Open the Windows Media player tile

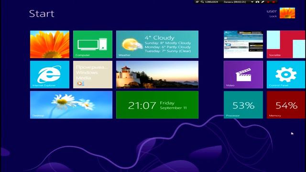pyautogui.click(x=93, y=75)
